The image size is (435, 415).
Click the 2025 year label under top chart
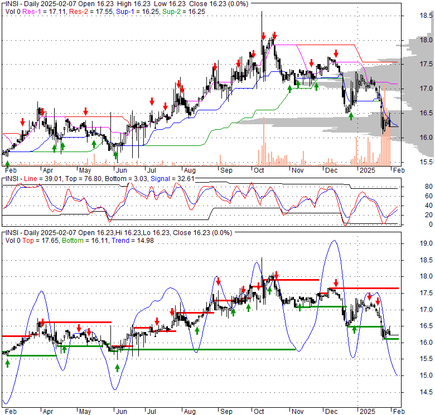point(368,170)
